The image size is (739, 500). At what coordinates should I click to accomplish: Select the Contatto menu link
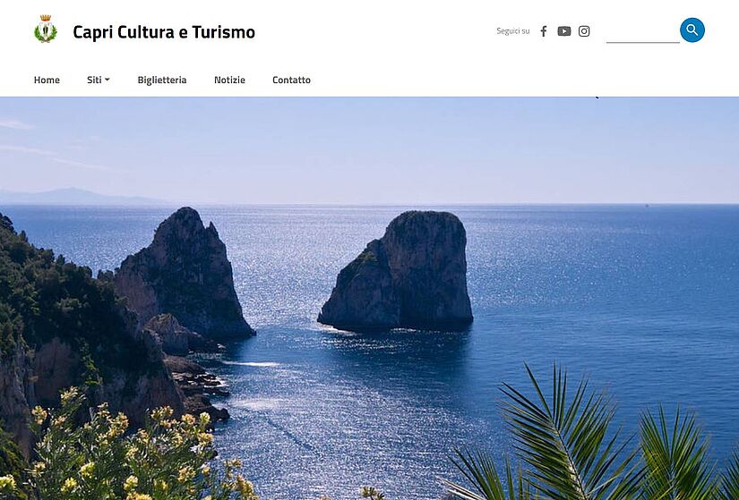(291, 80)
